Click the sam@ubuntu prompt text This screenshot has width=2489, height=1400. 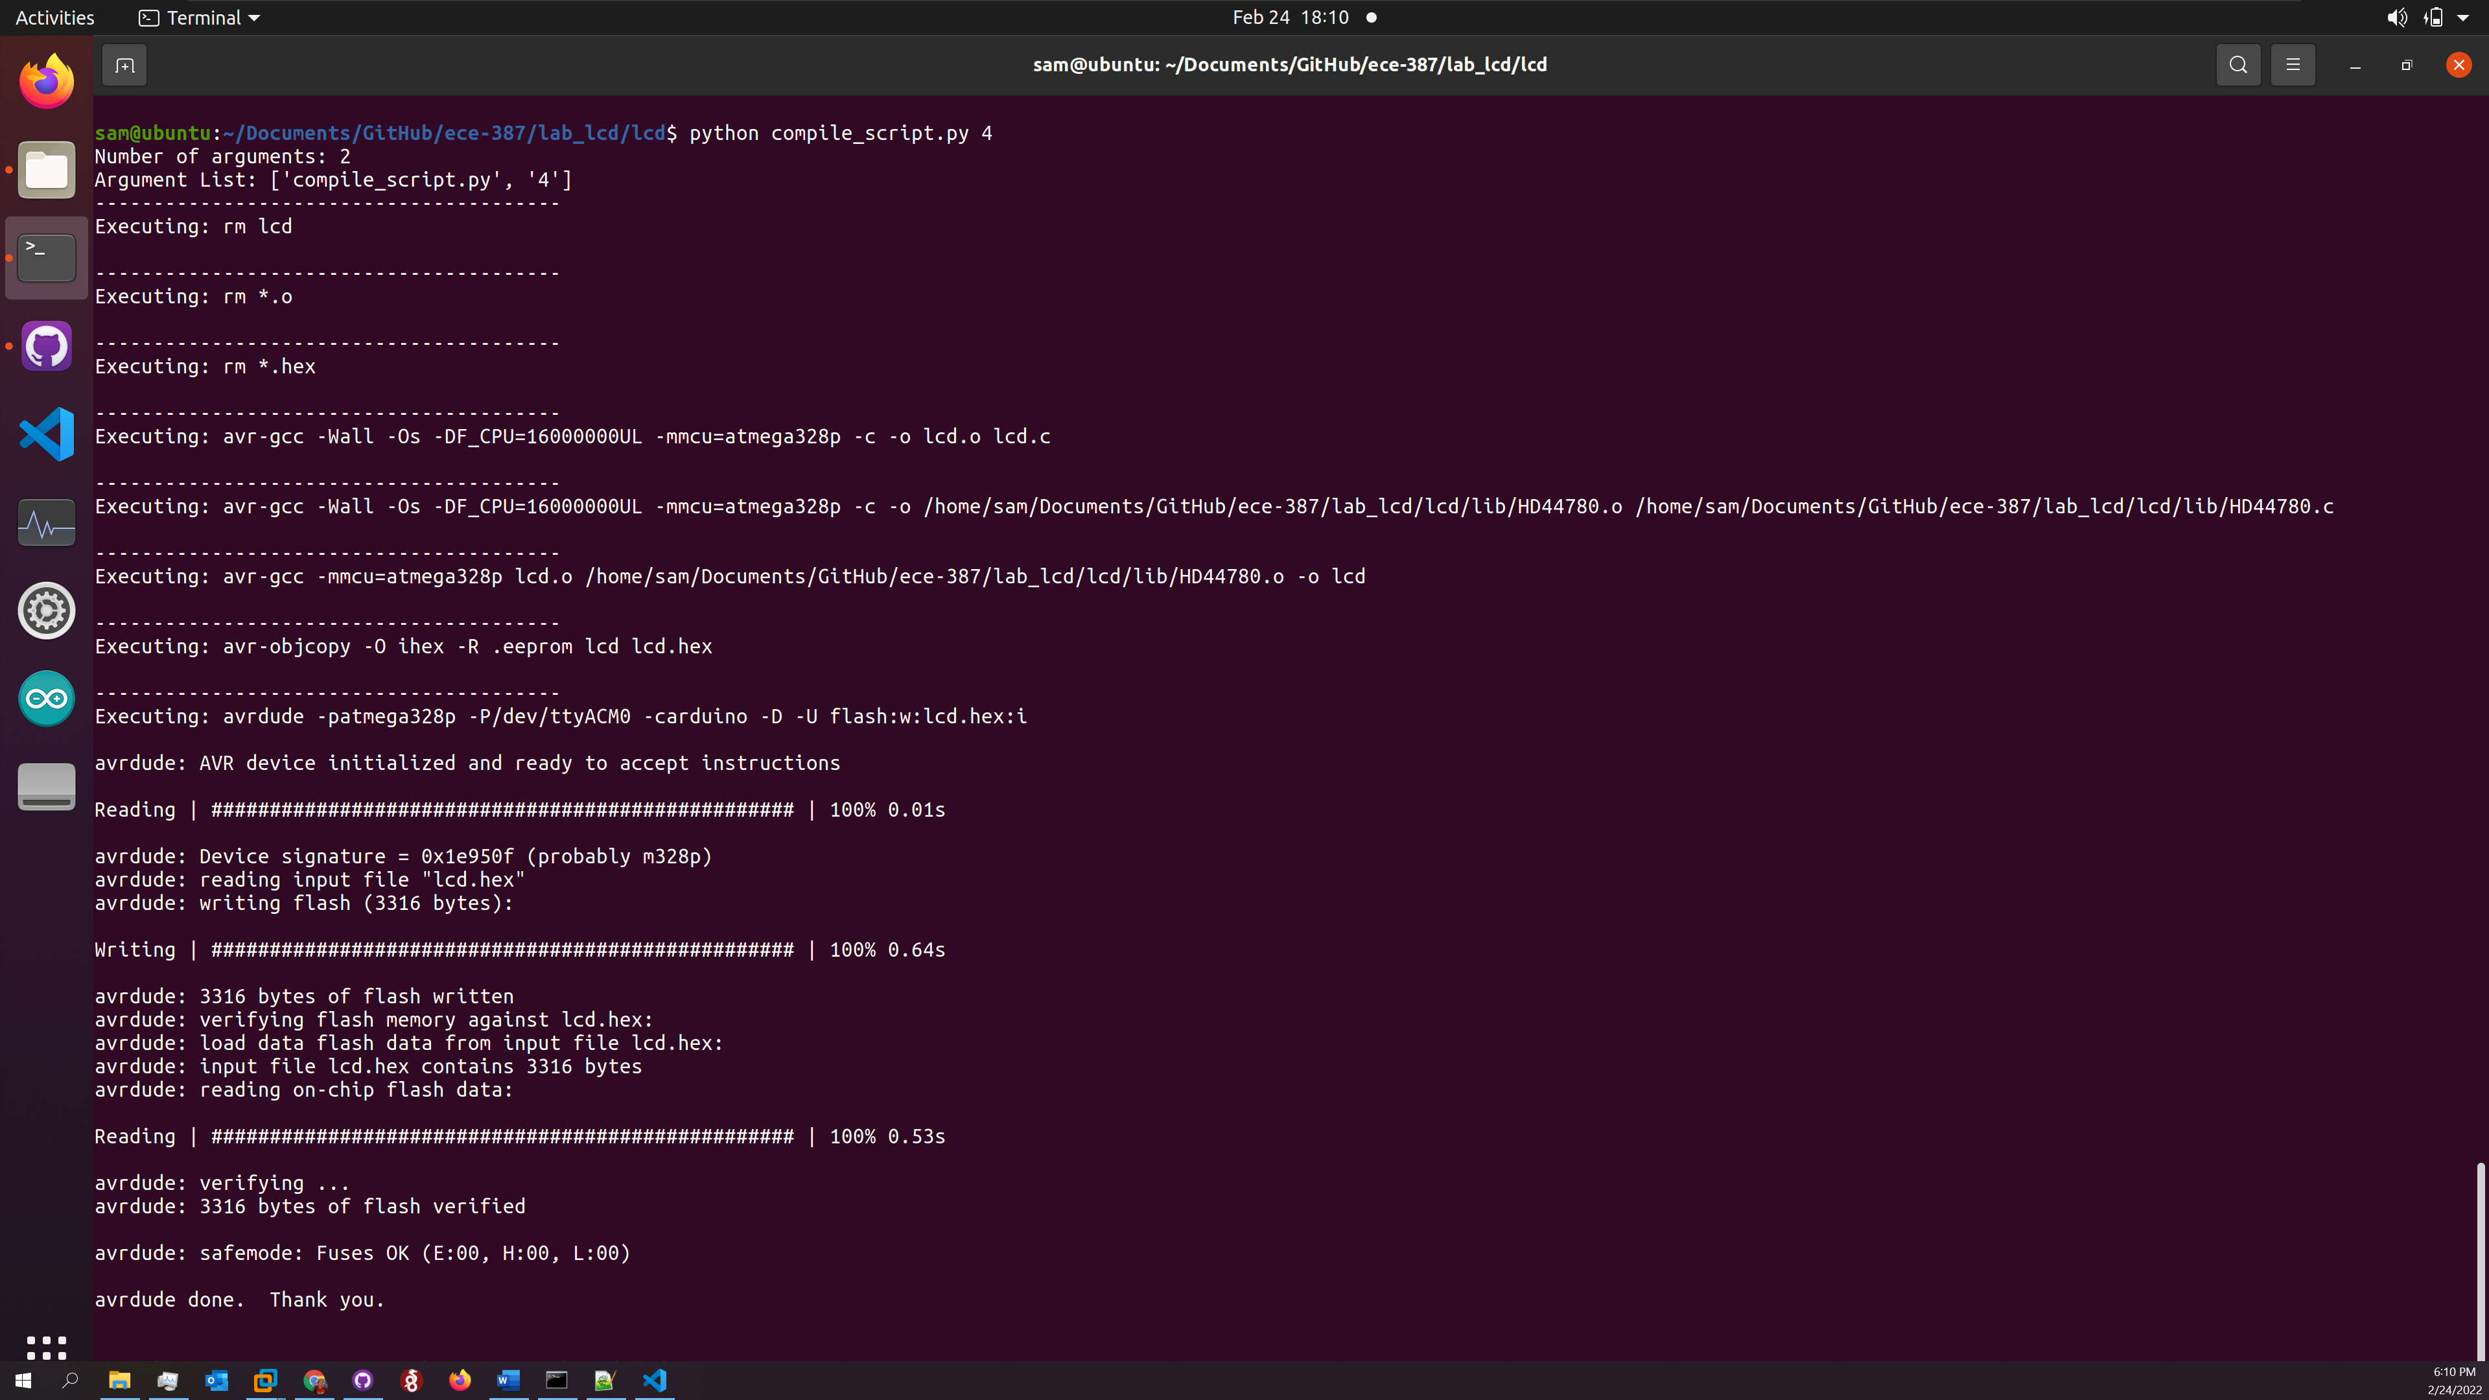click(x=153, y=134)
